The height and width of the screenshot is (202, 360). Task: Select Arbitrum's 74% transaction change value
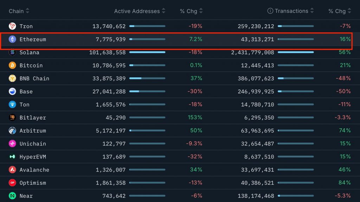coord(345,131)
